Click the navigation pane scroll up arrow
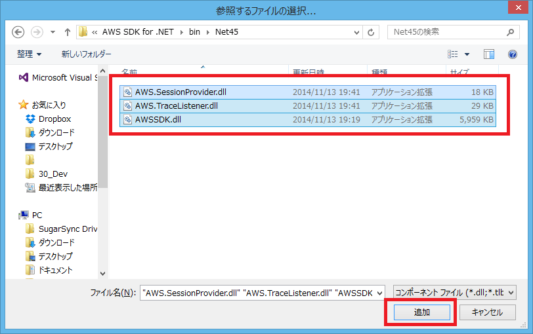Screen dimensions: 533x334 102,71
